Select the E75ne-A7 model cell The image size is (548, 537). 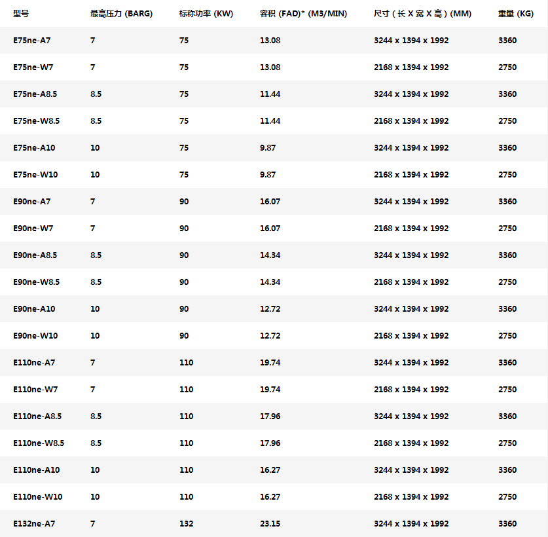point(31,41)
